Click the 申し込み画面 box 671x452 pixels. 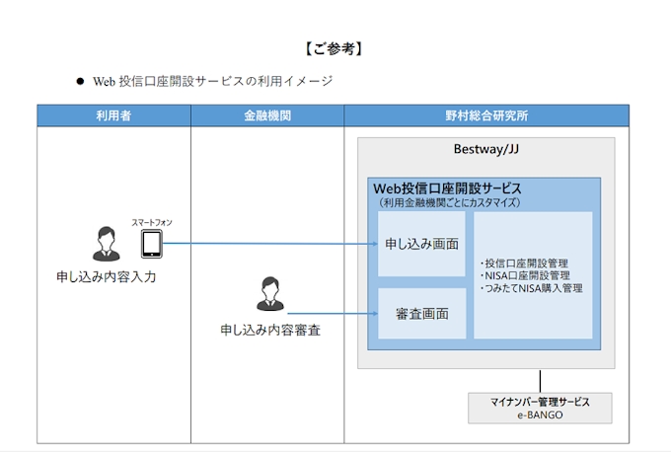point(421,244)
